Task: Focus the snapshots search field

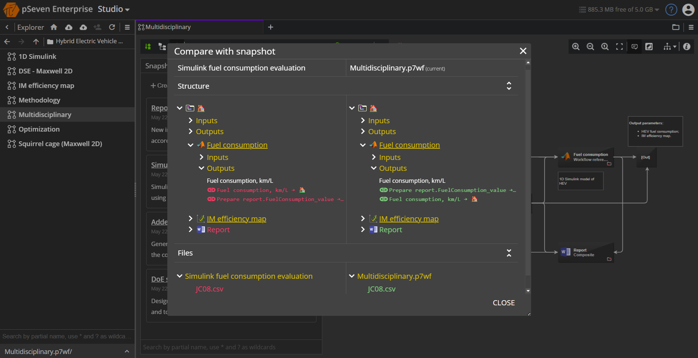Action: [231, 347]
